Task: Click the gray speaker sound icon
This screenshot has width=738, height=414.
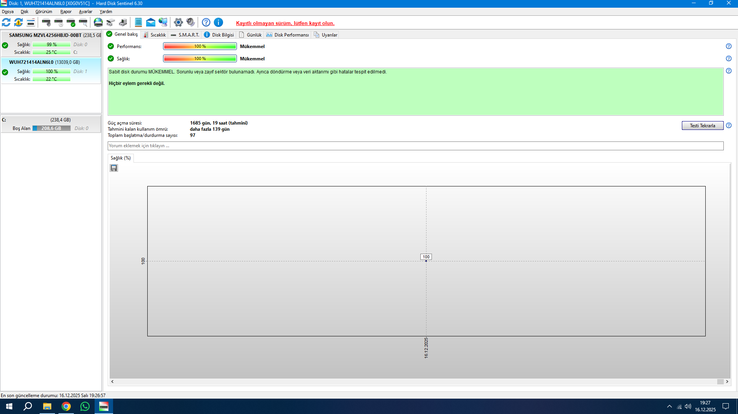Action: pos(190,22)
